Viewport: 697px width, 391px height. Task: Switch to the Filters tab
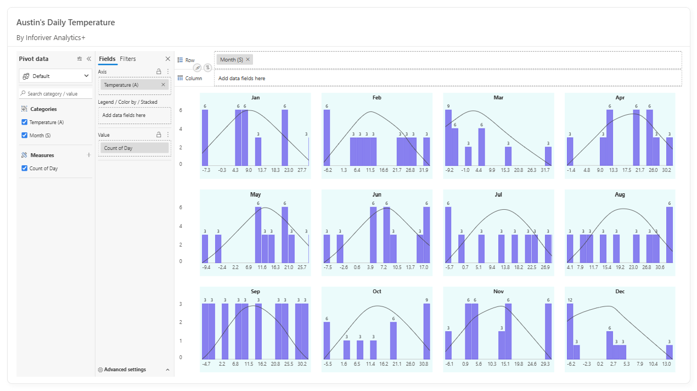pyautogui.click(x=128, y=59)
